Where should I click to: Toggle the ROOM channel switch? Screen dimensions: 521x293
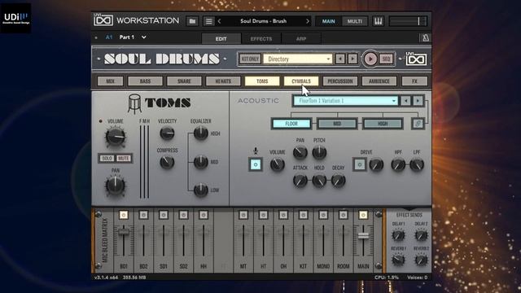[x=344, y=215]
